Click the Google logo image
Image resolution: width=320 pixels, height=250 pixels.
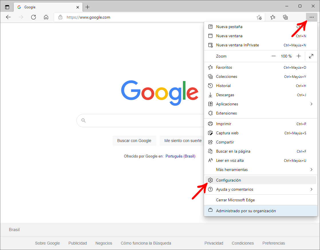[160, 93]
